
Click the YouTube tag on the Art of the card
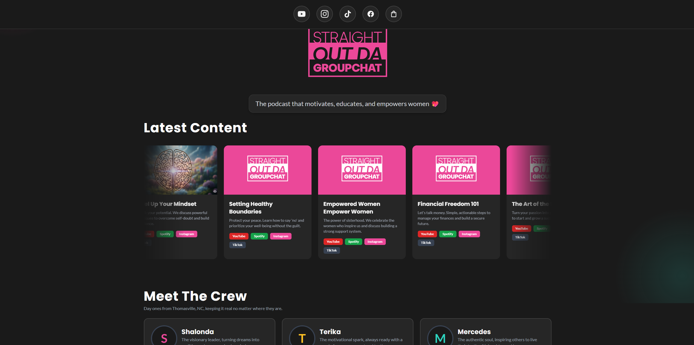(521, 228)
